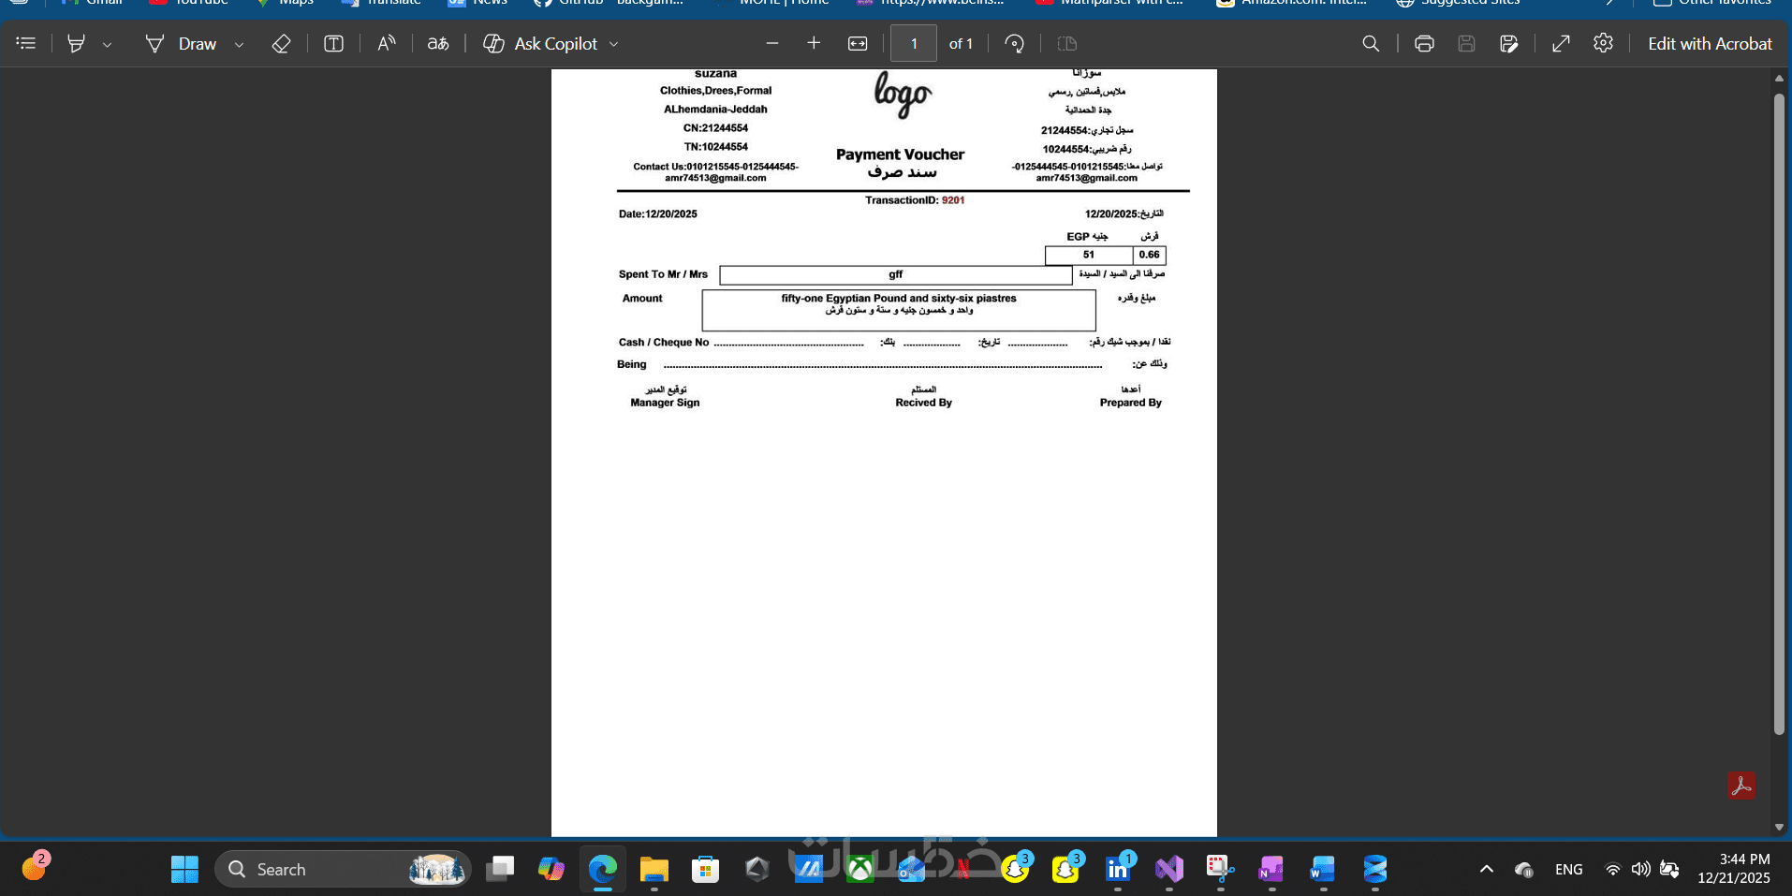Select the Highlight tool
The width and height of the screenshot is (1792, 896).
[77, 43]
